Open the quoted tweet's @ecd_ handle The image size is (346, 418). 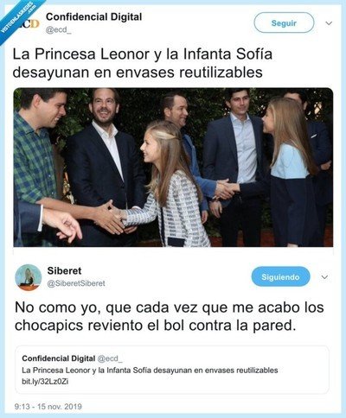point(110,358)
